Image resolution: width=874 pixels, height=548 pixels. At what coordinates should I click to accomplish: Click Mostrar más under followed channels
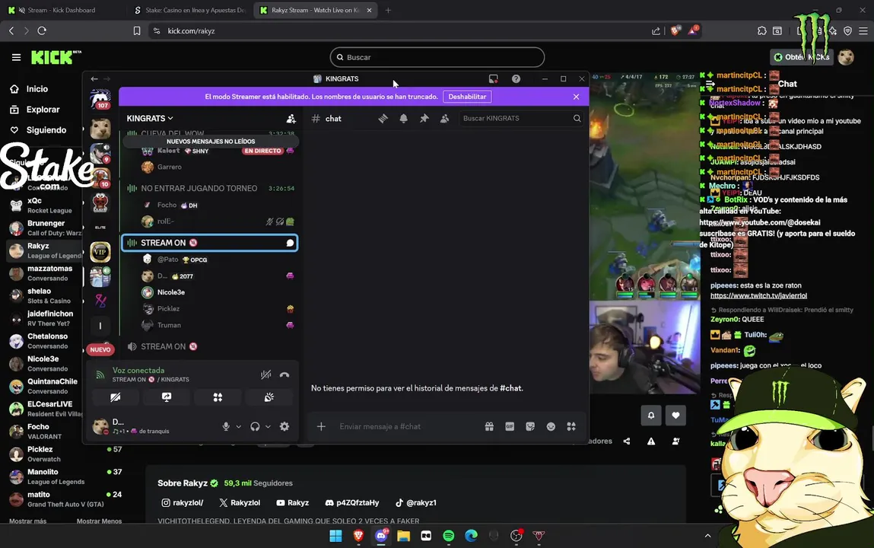click(x=28, y=521)
